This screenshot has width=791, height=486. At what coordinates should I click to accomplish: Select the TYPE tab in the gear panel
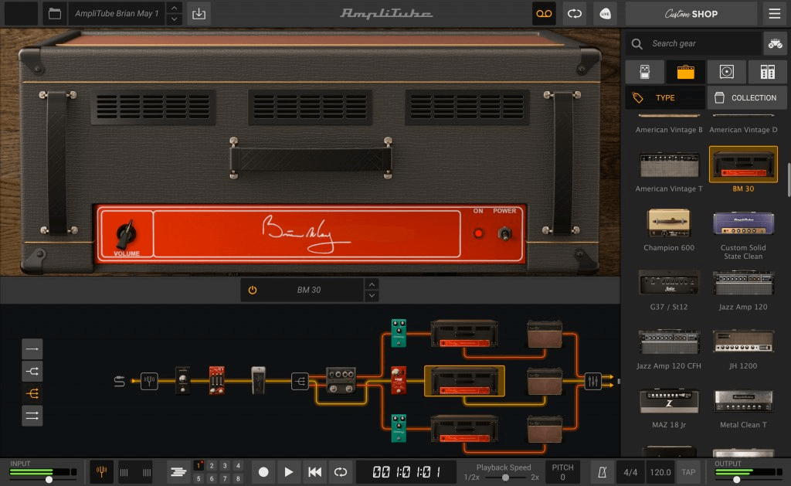pos(666,97)
